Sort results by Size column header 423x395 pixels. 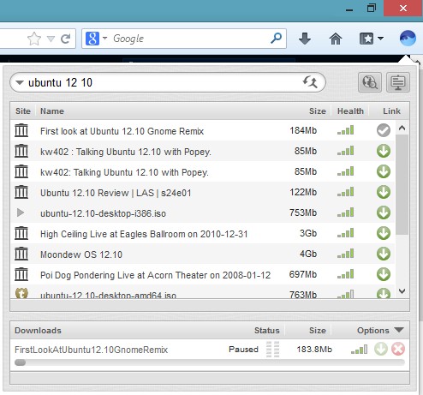coord(318,111)
